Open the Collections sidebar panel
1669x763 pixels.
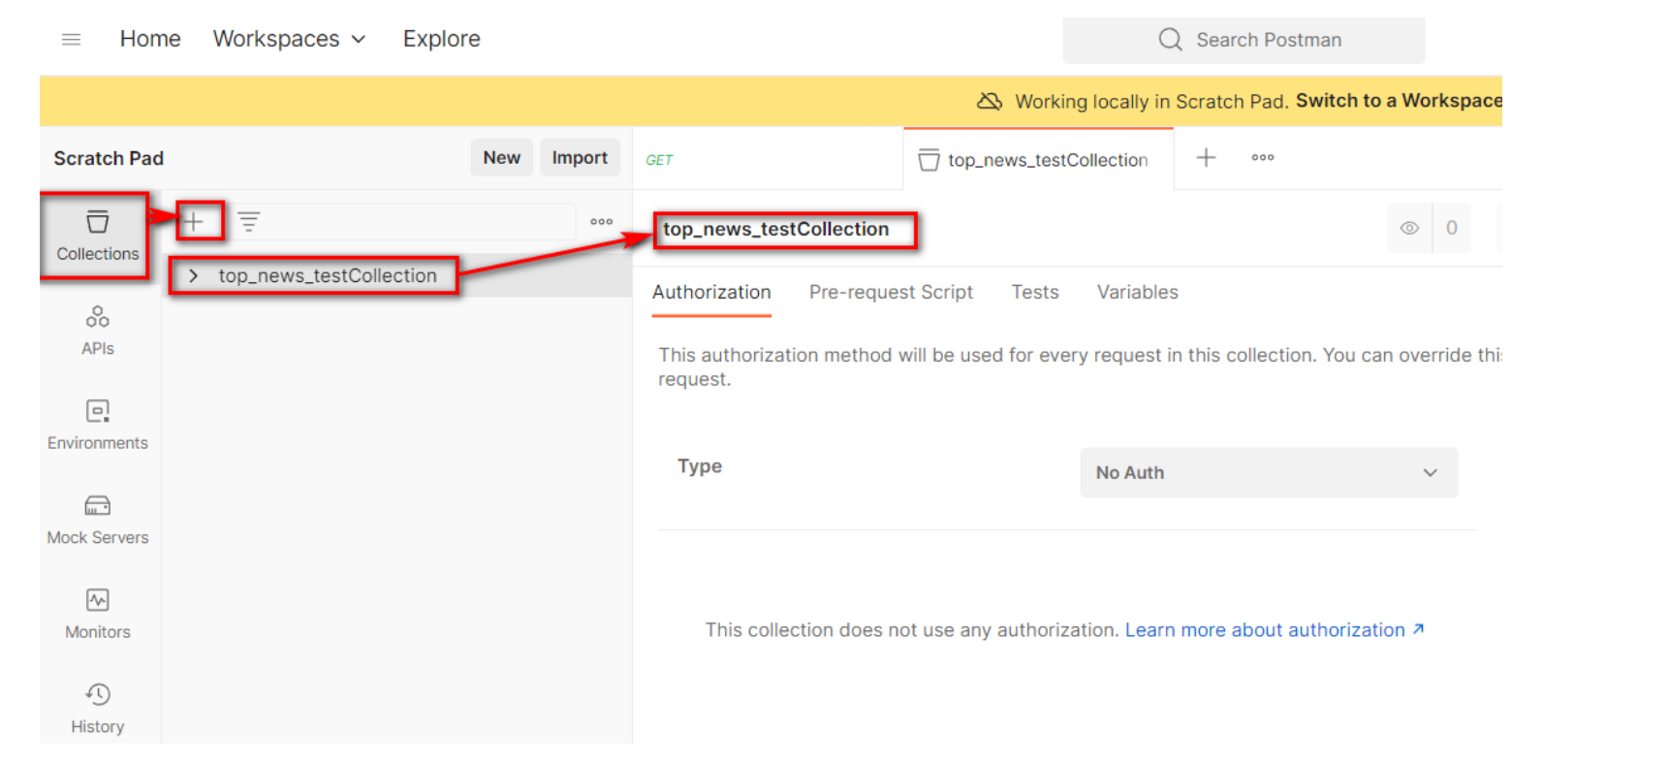pyautogui.click(x=98, y=237)
